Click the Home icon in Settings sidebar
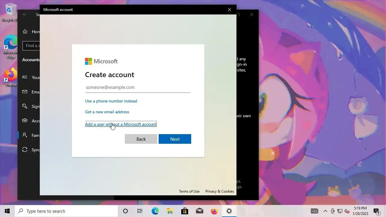Viewport: 386px width, 217px height. (25, 32)
